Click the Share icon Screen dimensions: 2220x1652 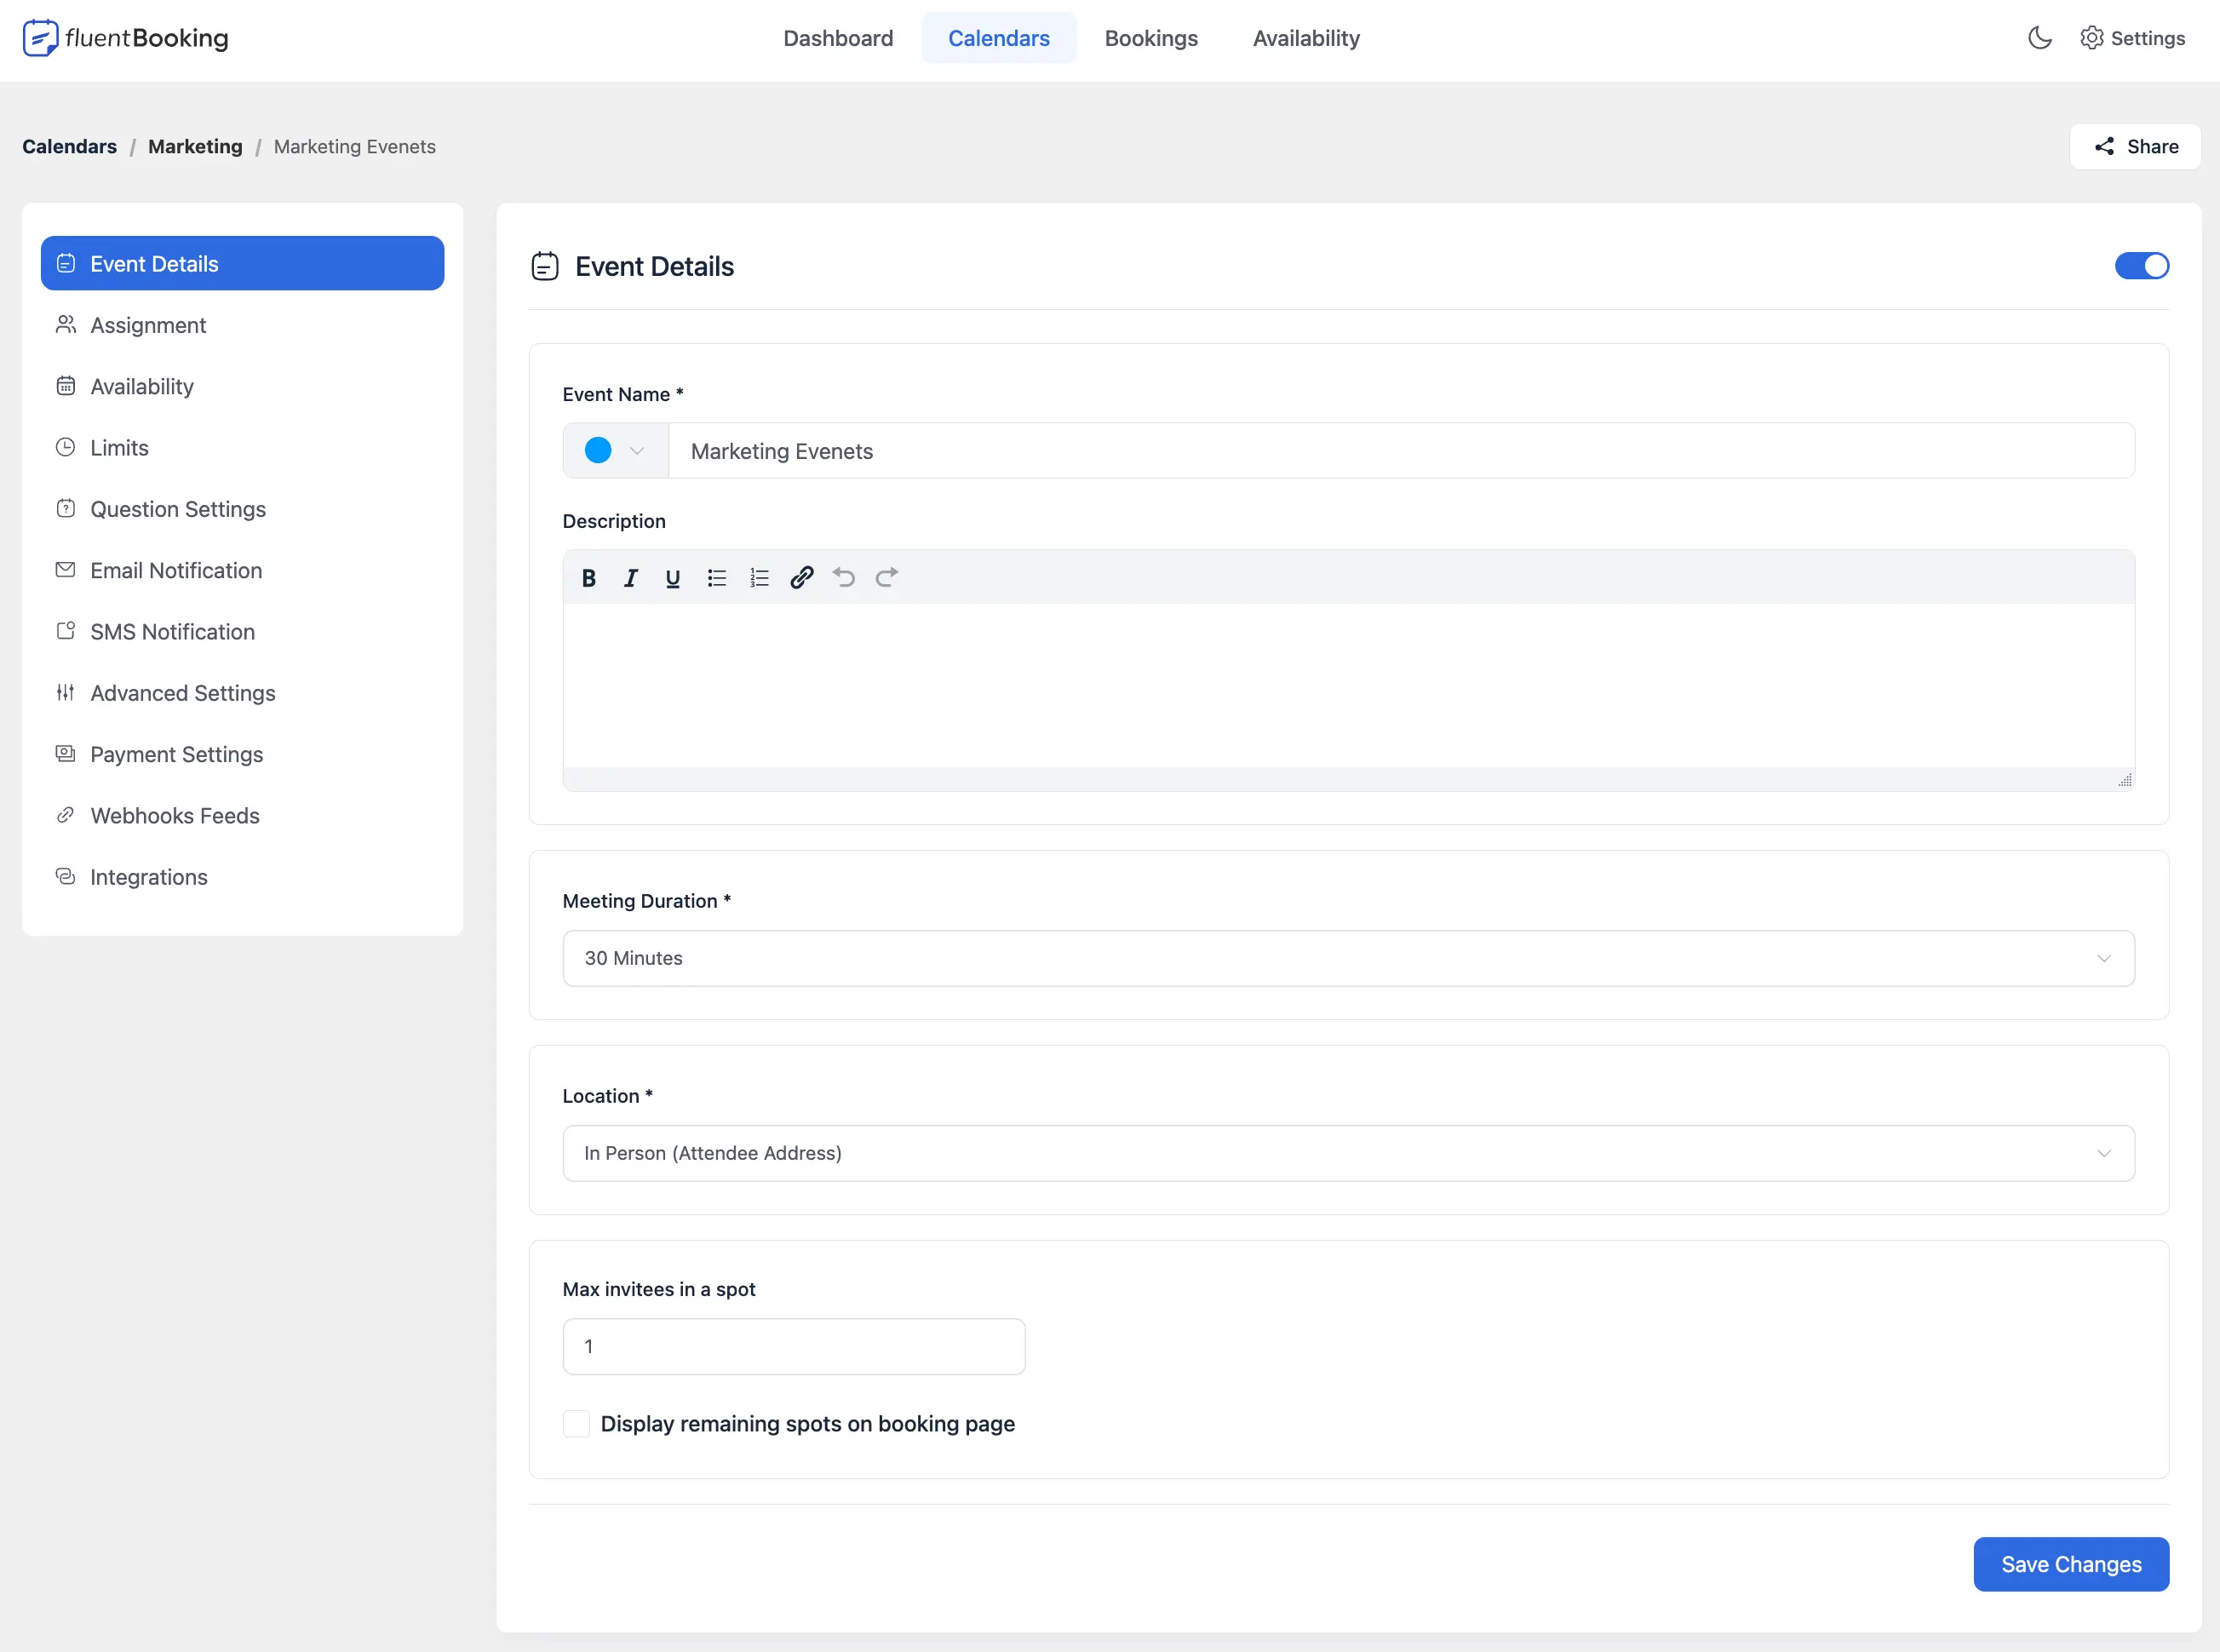(2104, 146)
